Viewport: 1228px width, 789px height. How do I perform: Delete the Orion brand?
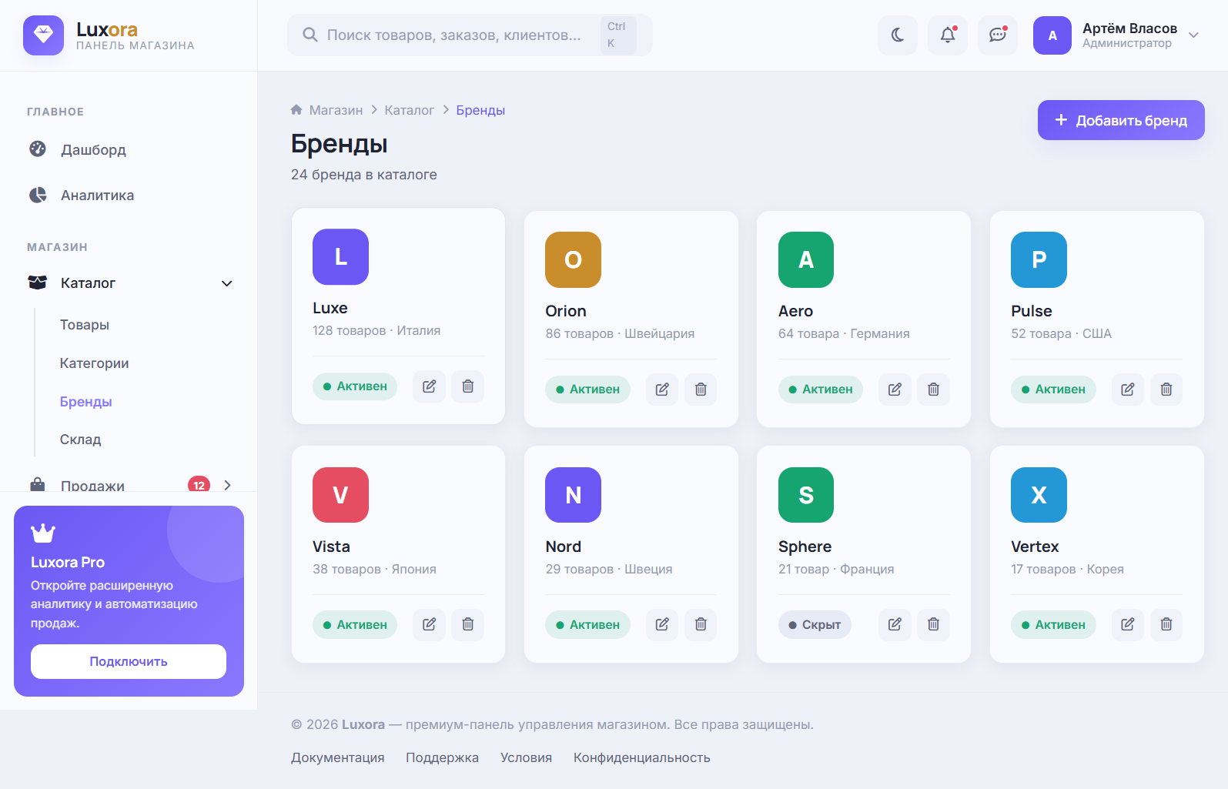point(701,389)
